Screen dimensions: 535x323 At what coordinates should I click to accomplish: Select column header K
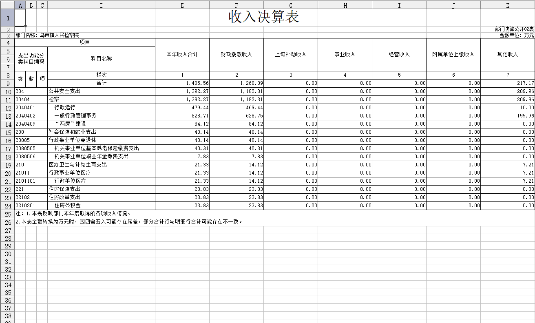(508, 5)
